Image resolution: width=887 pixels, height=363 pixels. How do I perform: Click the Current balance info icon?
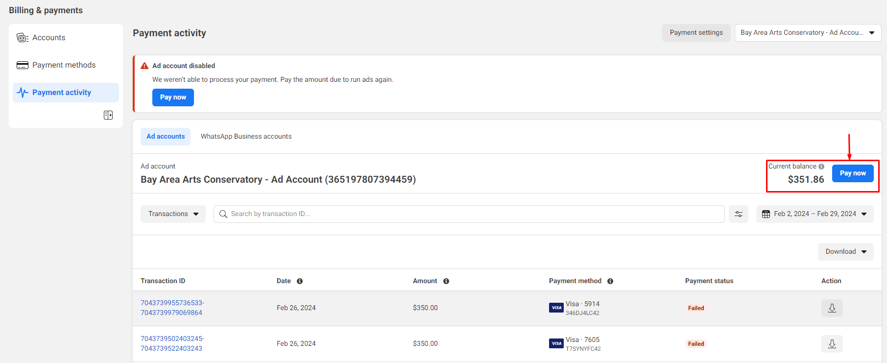tap(821, 167)
